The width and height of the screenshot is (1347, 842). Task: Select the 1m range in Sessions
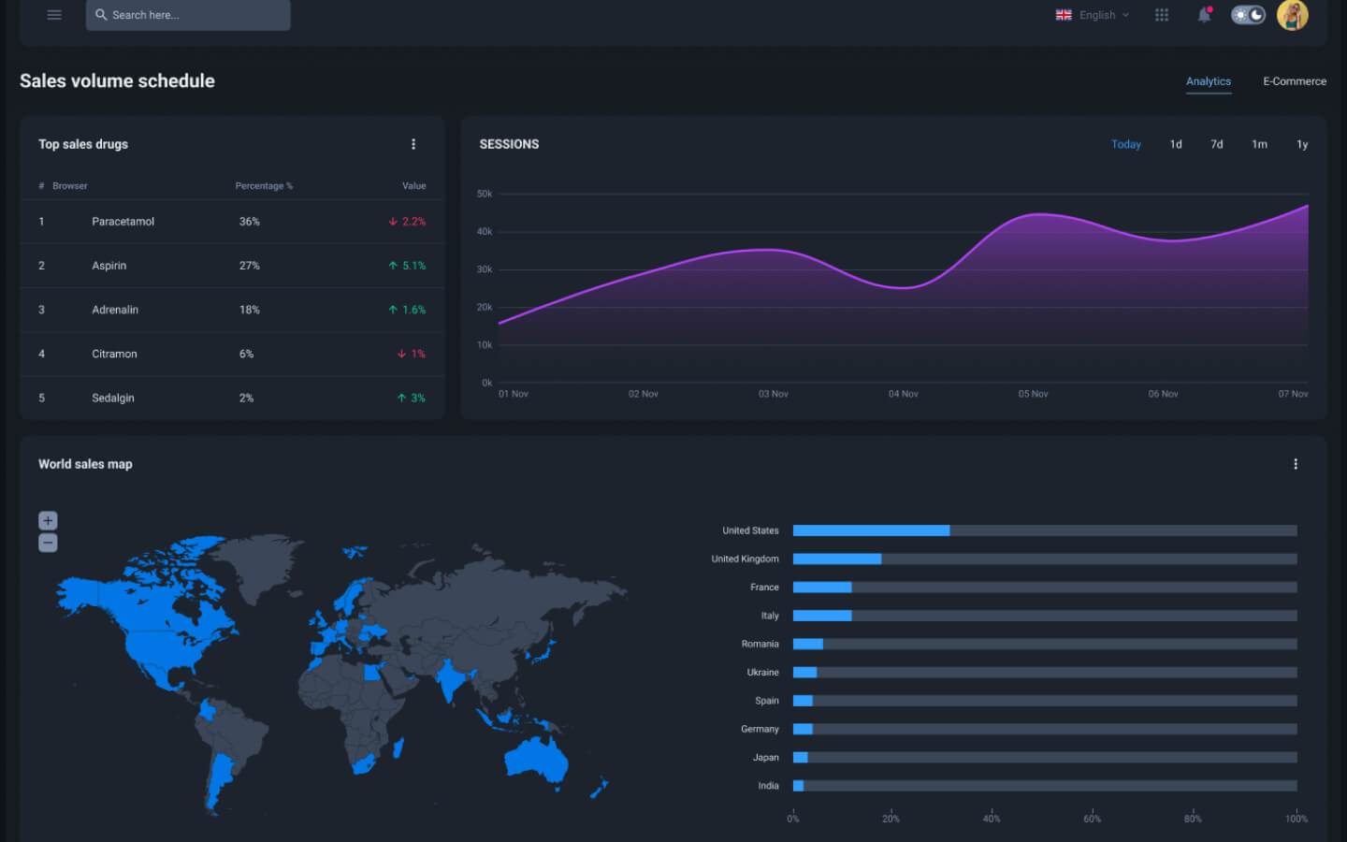tap(1260, 144)
